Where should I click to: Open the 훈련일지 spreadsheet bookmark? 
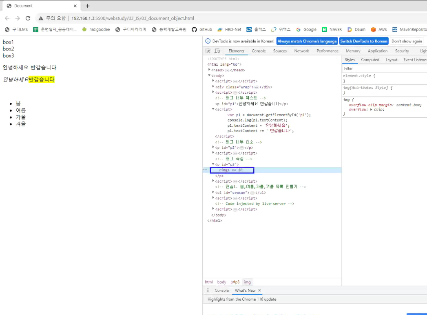click(x=55, y=29)
